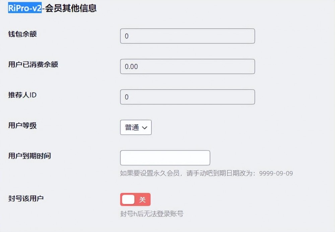
Task: Click the dropdown chevron beside 普通
Action: click(145, 127)
